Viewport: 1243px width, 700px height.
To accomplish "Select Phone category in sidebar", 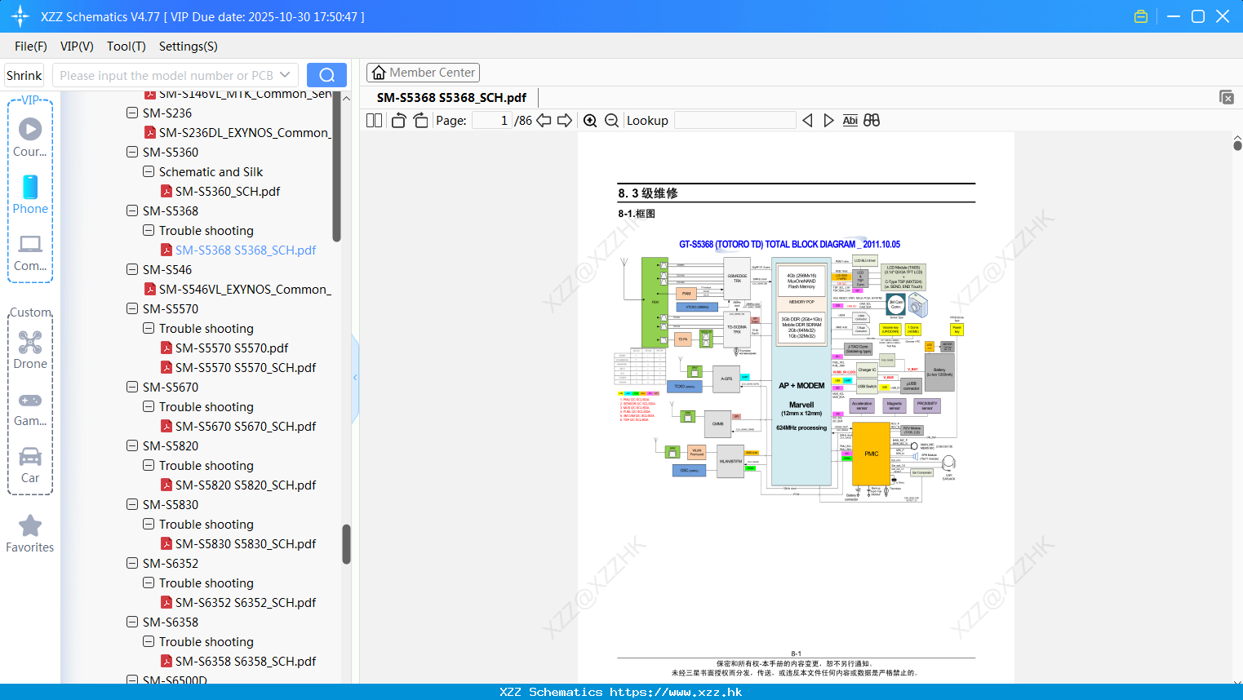I will point(30,194).
